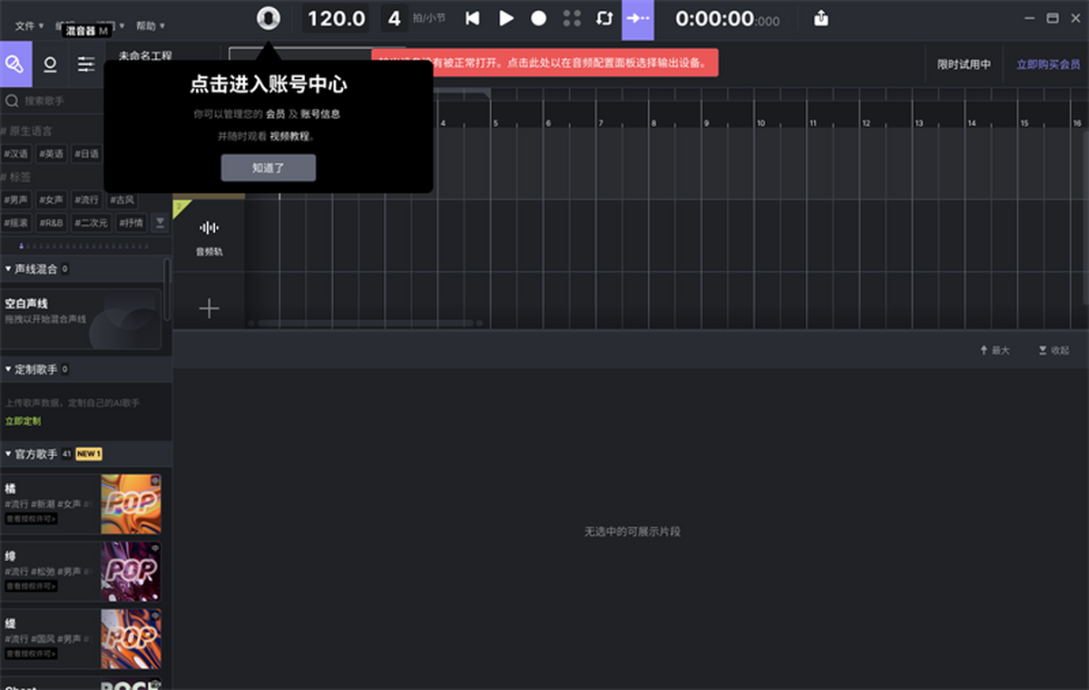Open the 帮助 menu
This screenshot has width=1089, height=690.
coord(150,26)
